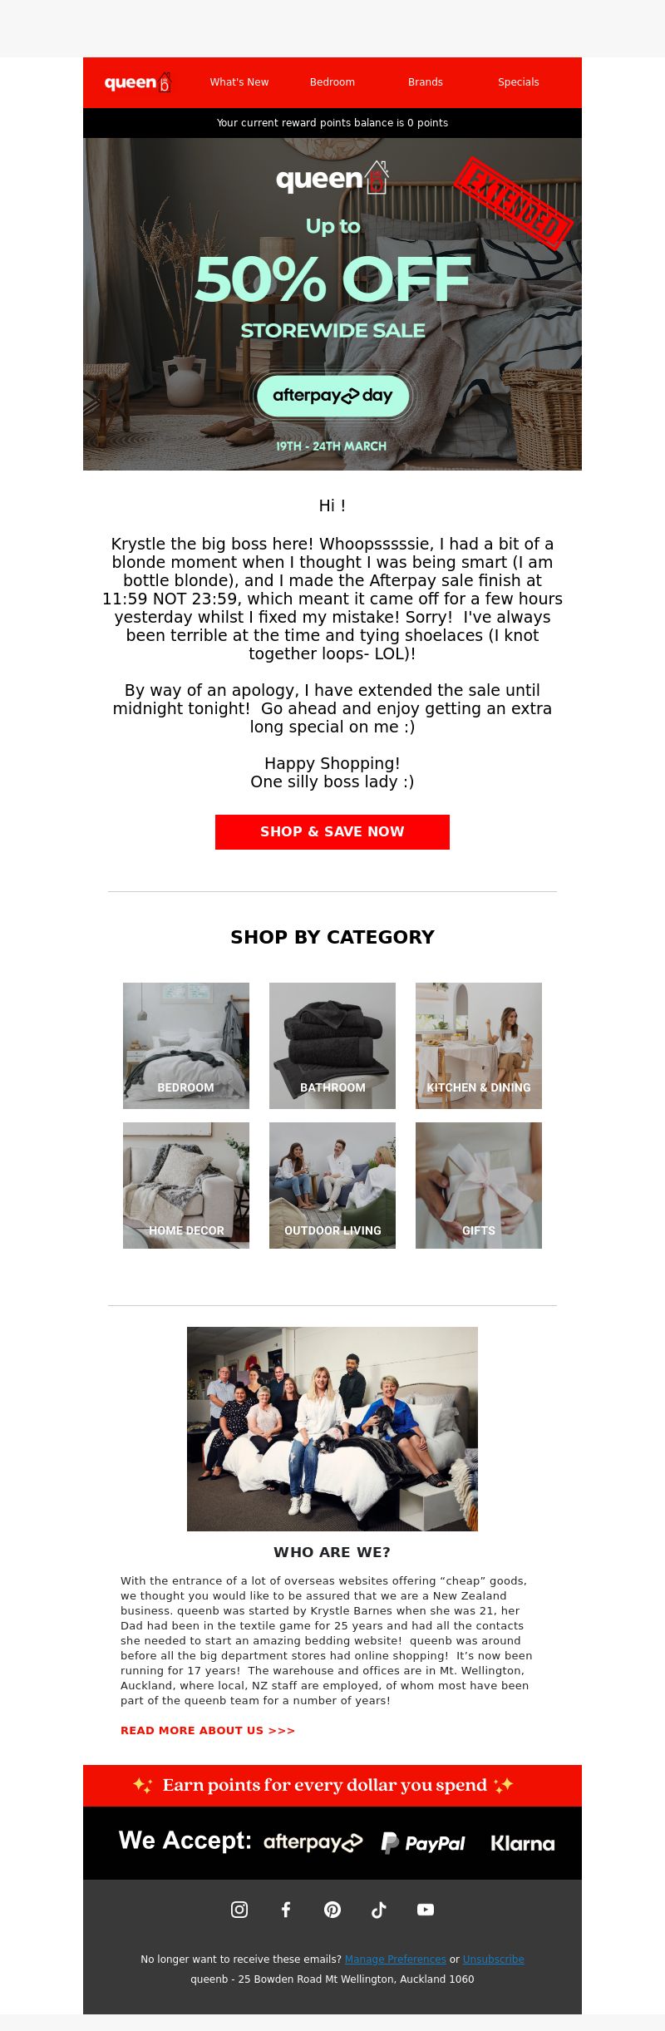Viewport: 665px width, 2031px height.
Task: Open the Outdoor Living category tile
Action: tap(332, 1186)
